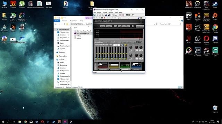222x124 pixels.
Task: Open the Главная ribbon tab in Explorer
Action: pos(64,21)
